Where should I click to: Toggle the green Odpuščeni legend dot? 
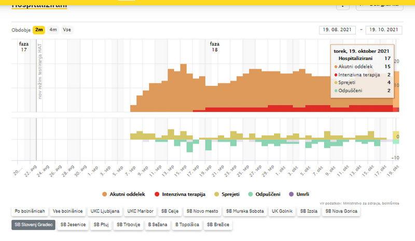click(x=250, y=194)
